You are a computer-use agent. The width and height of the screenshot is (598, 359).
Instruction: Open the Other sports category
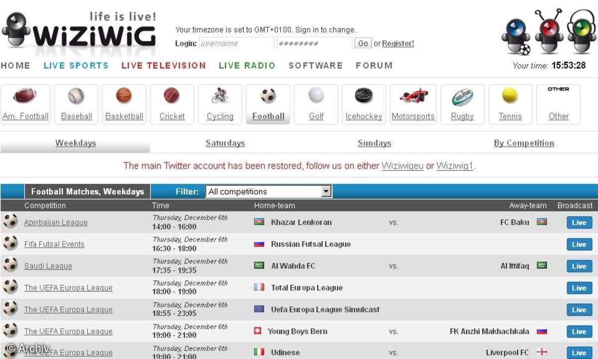(558, 104)
